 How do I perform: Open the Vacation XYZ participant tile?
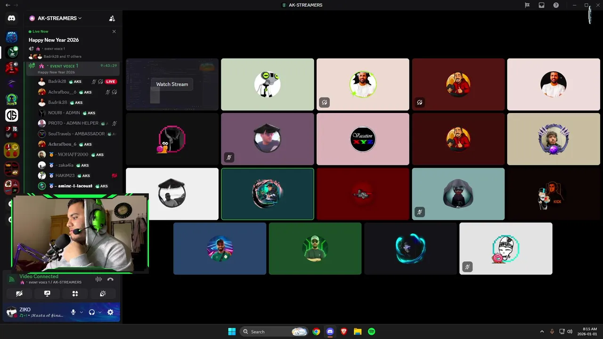point(363,139)
